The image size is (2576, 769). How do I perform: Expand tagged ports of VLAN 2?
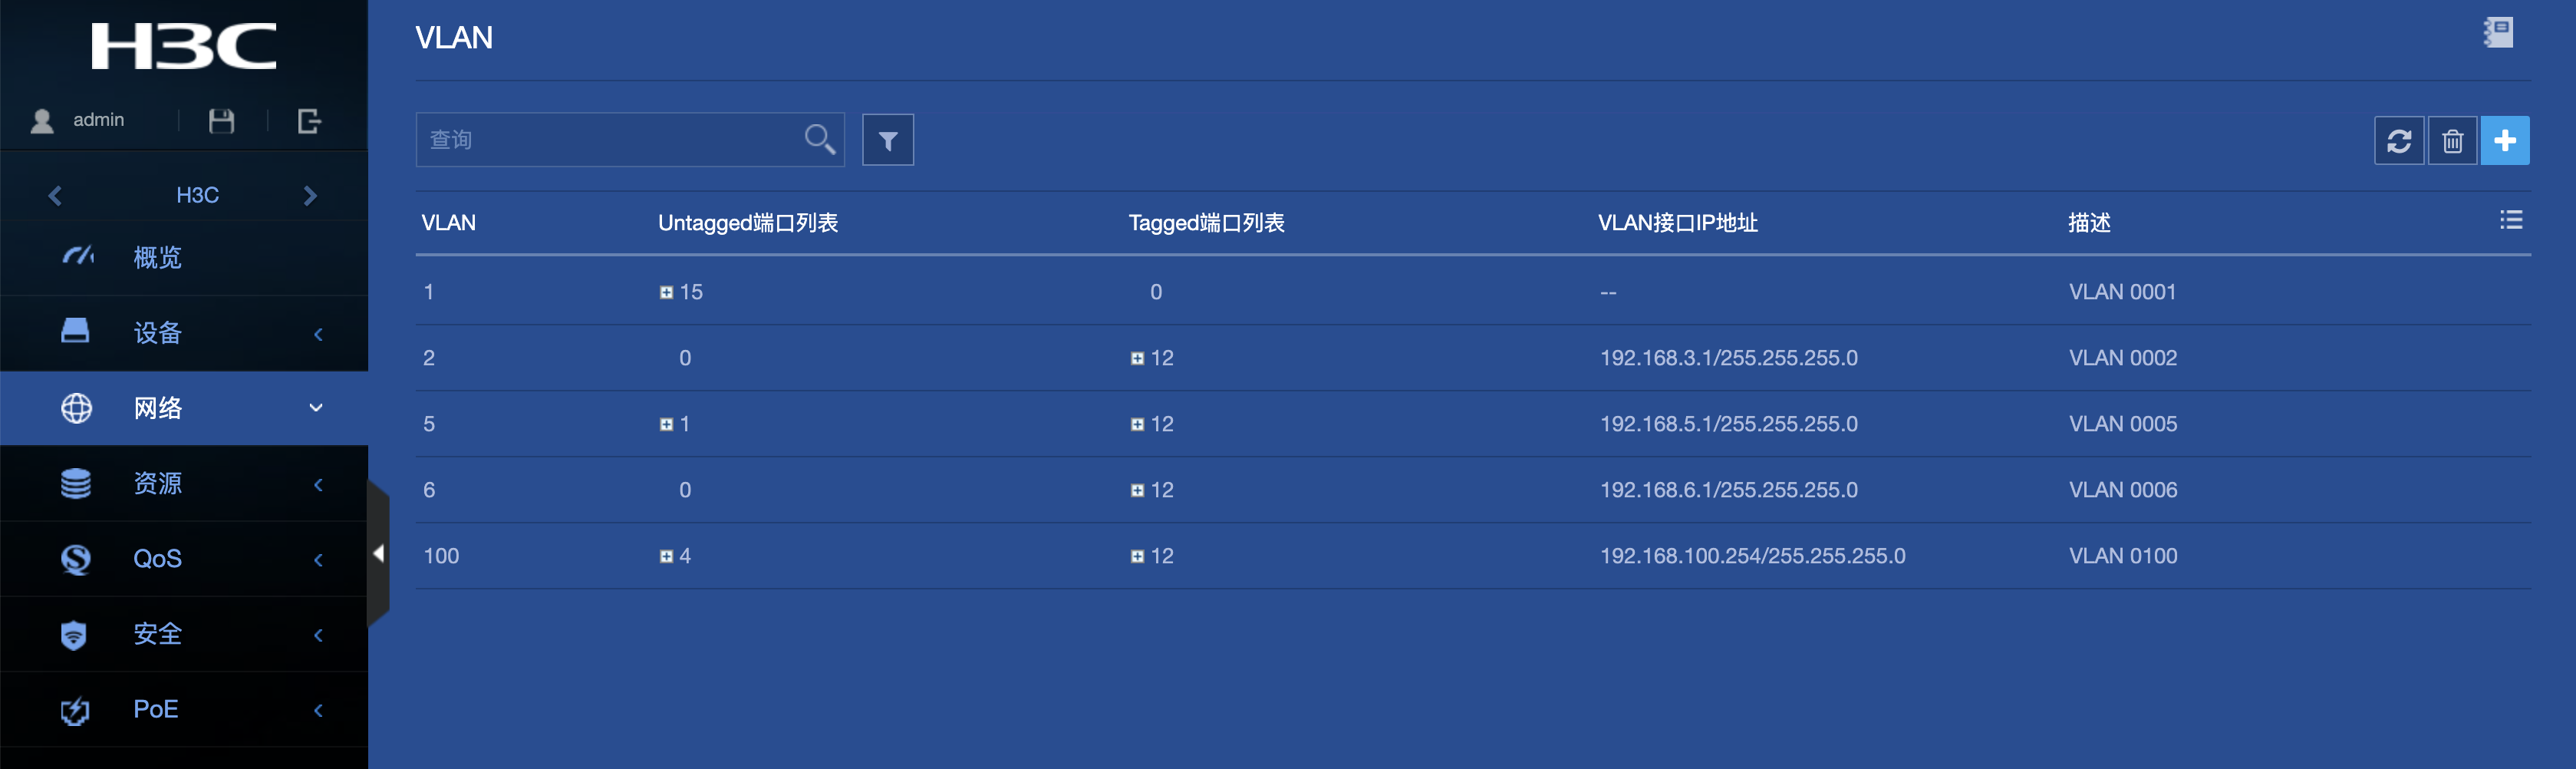pos(1137,358)
